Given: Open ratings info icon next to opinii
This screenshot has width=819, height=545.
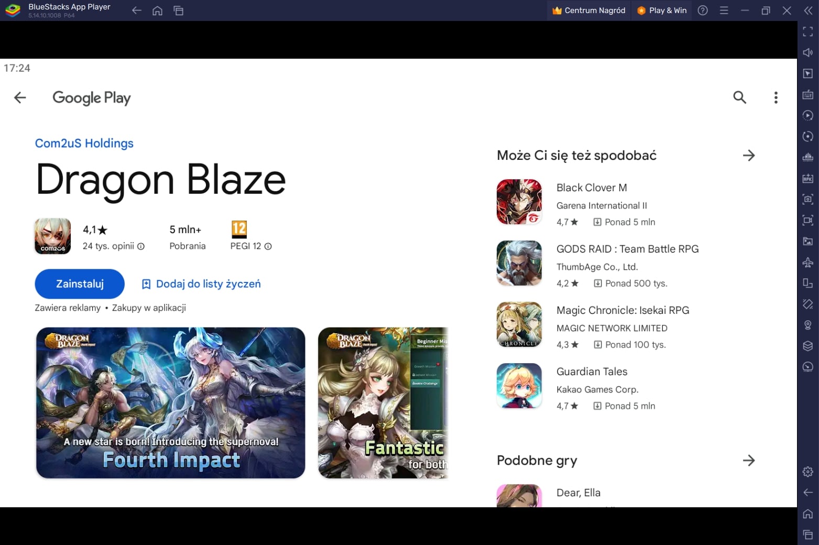Looking at the screenshot, I should click(141, 246).
